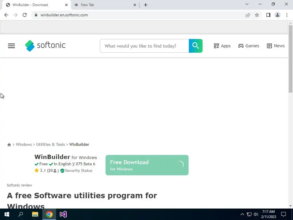Viewport: 293px width, 220px height.
Task: Click the address bar URL winbuilder.en.softonic.com
Action: (64, 15)
